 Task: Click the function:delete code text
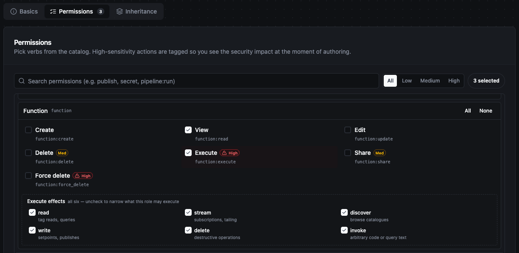54,162
